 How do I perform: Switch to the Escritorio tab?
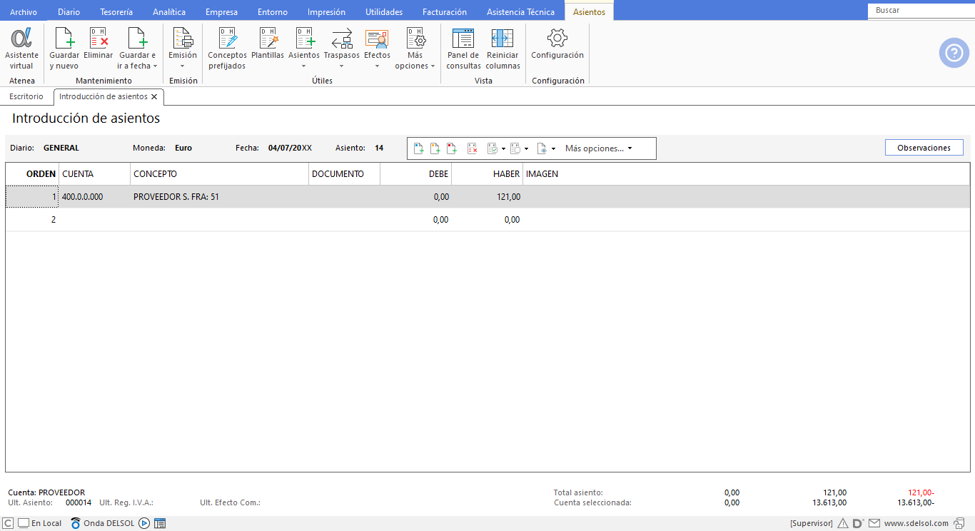pyautogui.click(x=26, y=96)
